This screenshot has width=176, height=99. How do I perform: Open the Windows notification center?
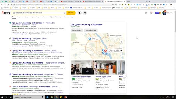point(173,97)
